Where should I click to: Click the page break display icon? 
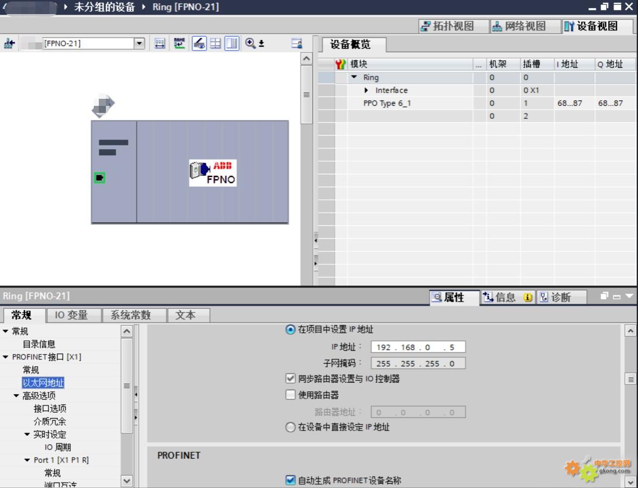pyautogui.click(x=216, y=43)
